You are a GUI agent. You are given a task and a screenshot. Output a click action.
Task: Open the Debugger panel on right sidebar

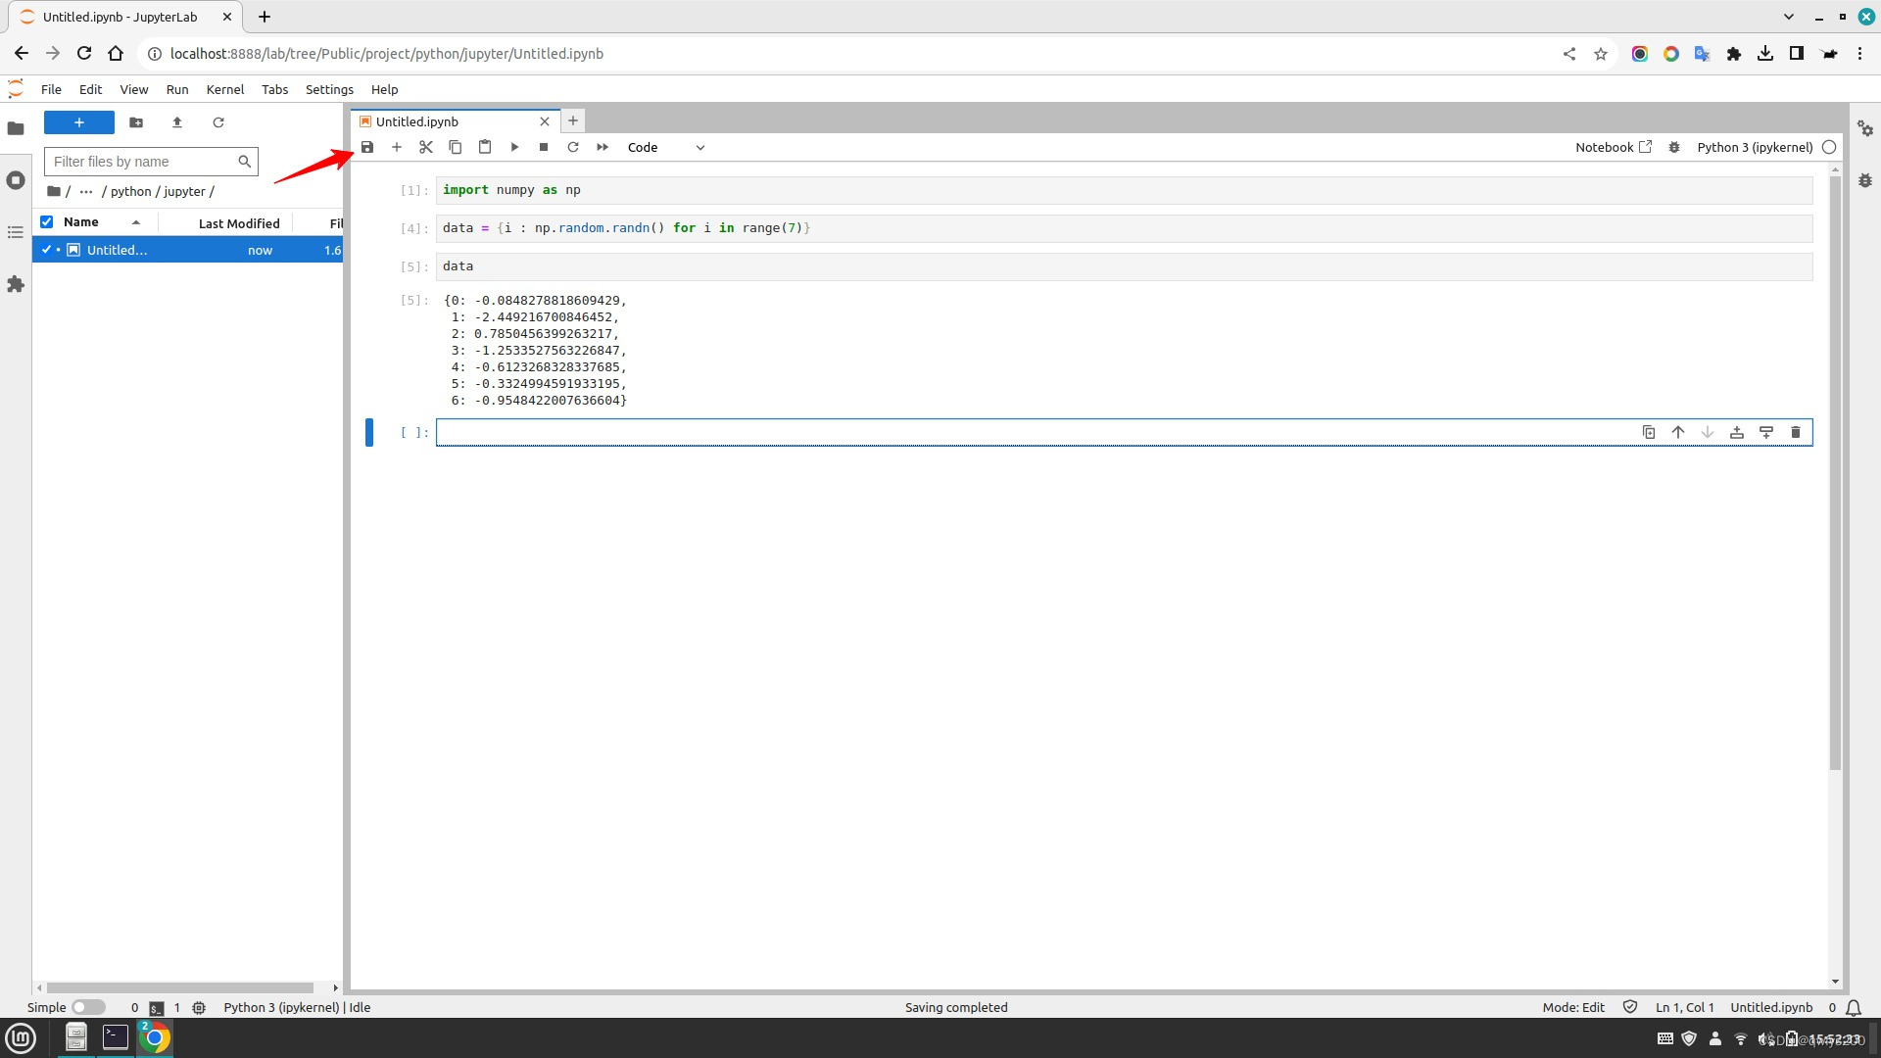tap(1865, 180)
